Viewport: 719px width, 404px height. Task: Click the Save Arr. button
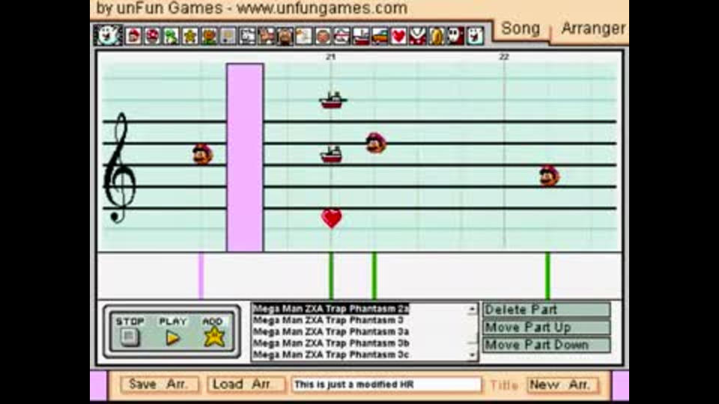(x=160, y=385)
